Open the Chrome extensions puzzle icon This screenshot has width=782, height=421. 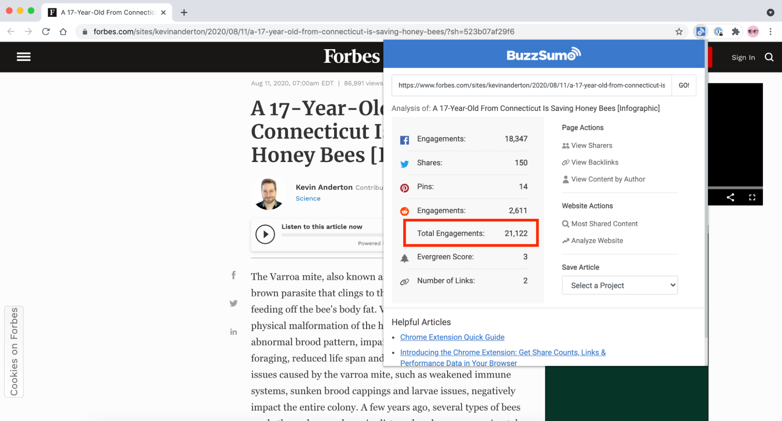click(735, 32)
